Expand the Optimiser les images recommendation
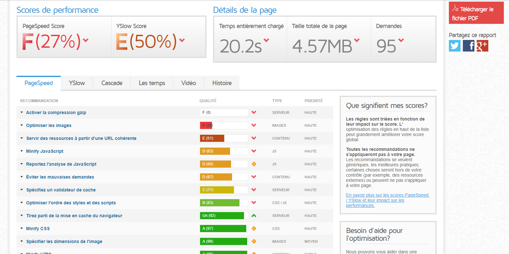This screenshot has width=509, height=254. point(22,125)
